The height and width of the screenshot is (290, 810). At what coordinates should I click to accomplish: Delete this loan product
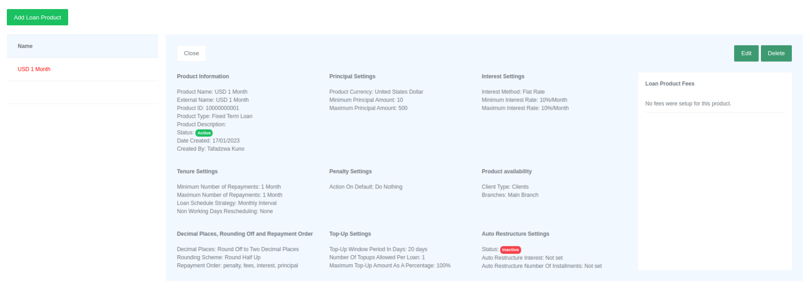[776, 53]
